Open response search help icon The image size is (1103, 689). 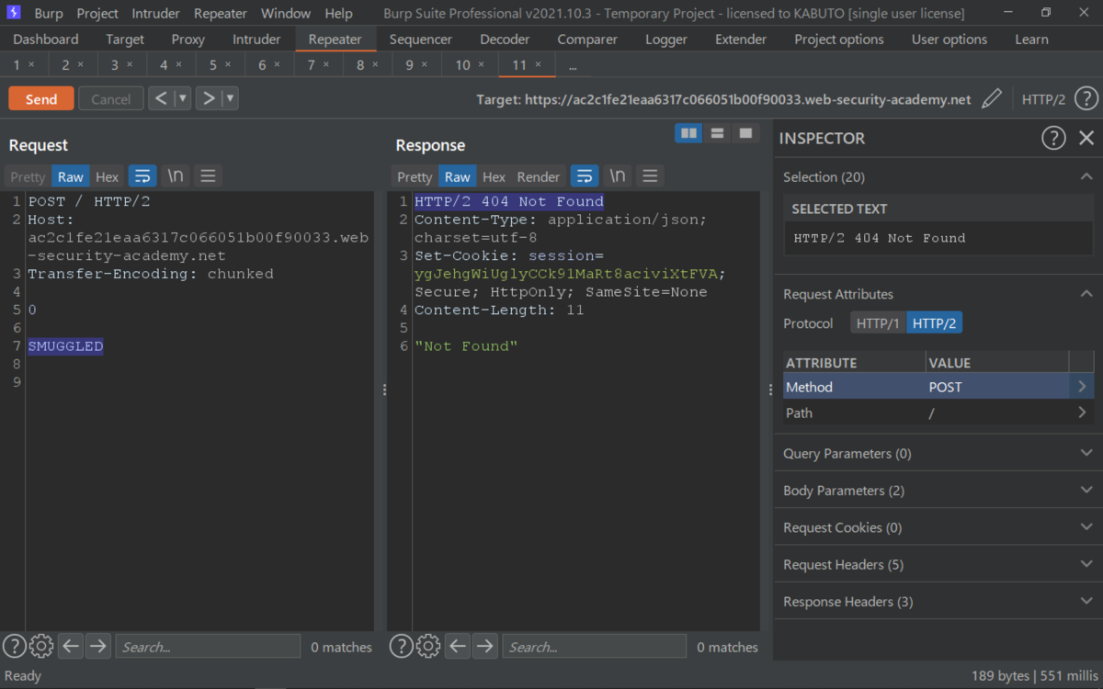(401, 646)
